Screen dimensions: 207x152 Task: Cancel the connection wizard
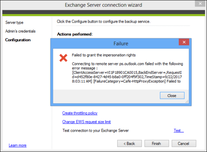pyautogui.click(x=184, y=144)
